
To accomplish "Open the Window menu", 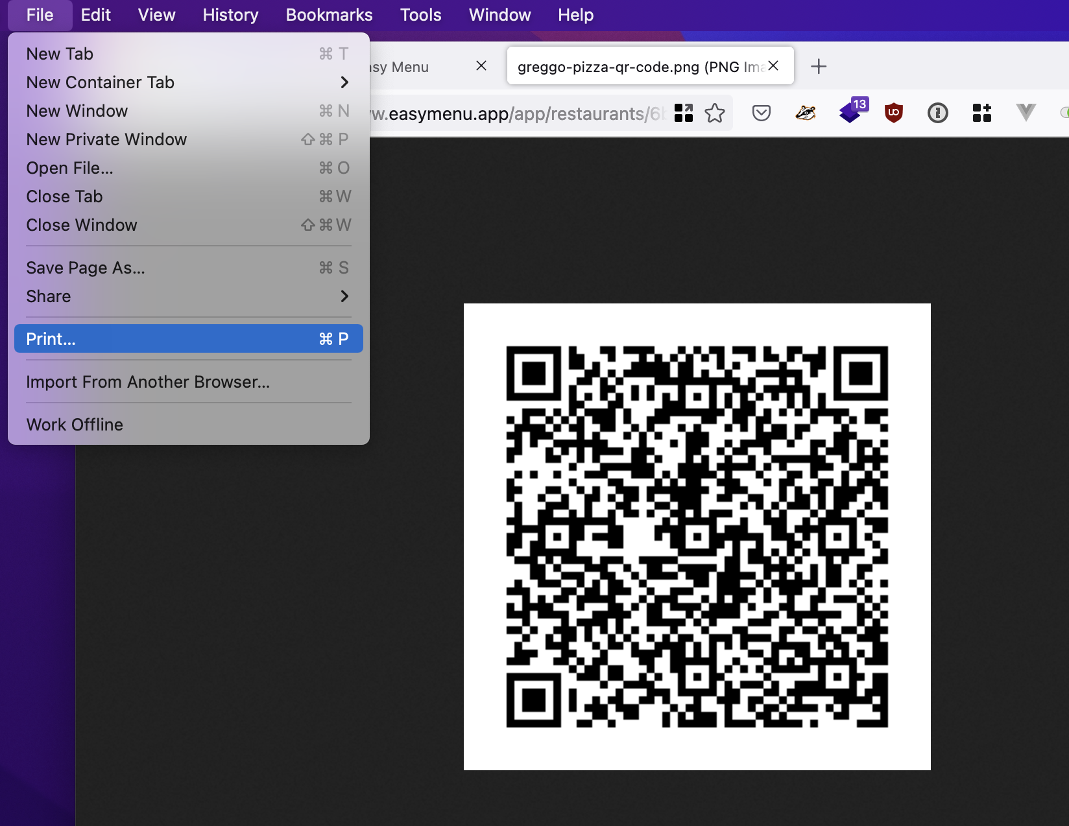I will click(x=500, y=15).
